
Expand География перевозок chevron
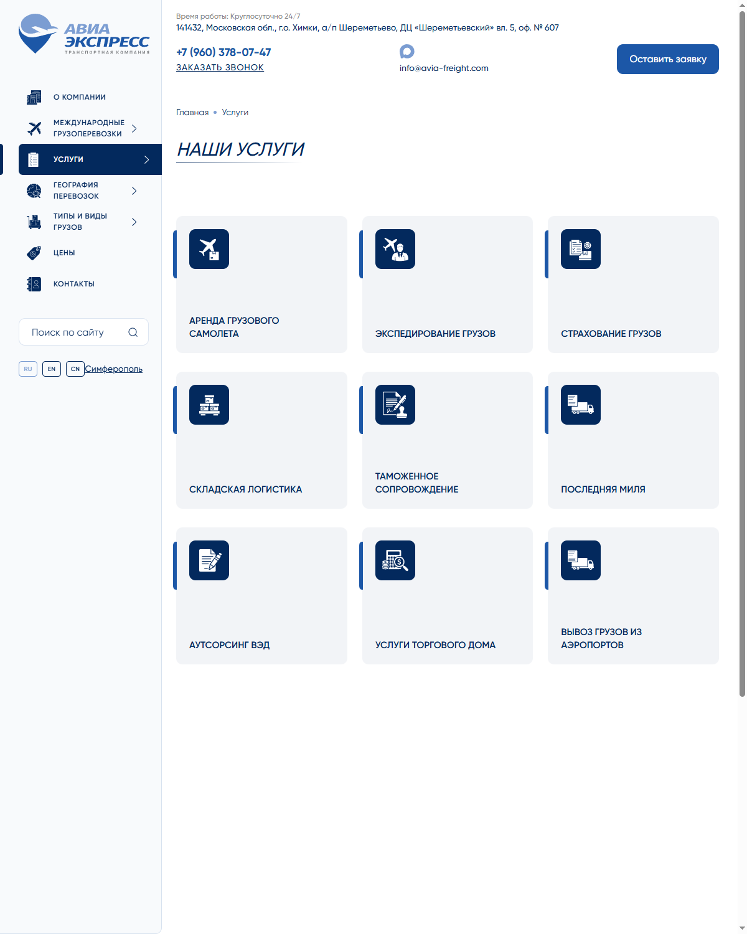134,191
